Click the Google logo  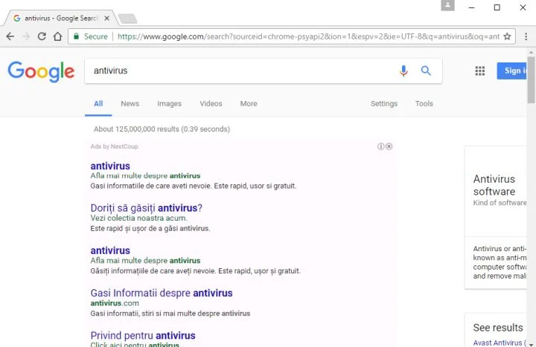[41, 71]
